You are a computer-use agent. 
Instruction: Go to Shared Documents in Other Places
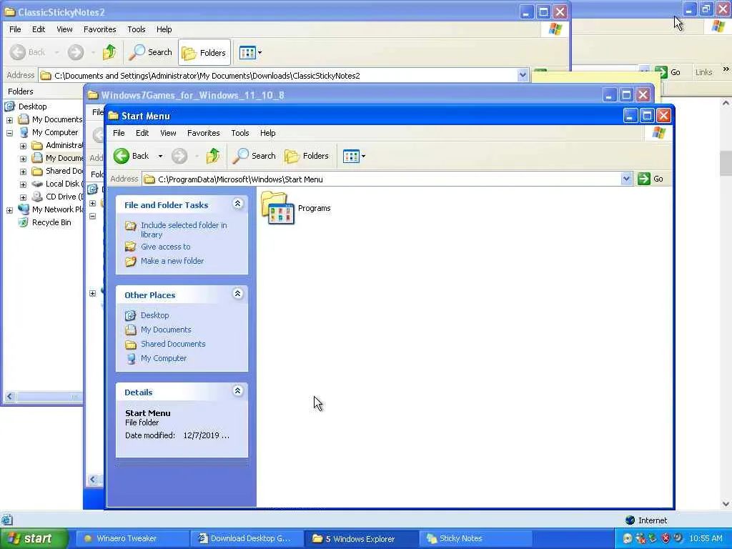point(173,344)
